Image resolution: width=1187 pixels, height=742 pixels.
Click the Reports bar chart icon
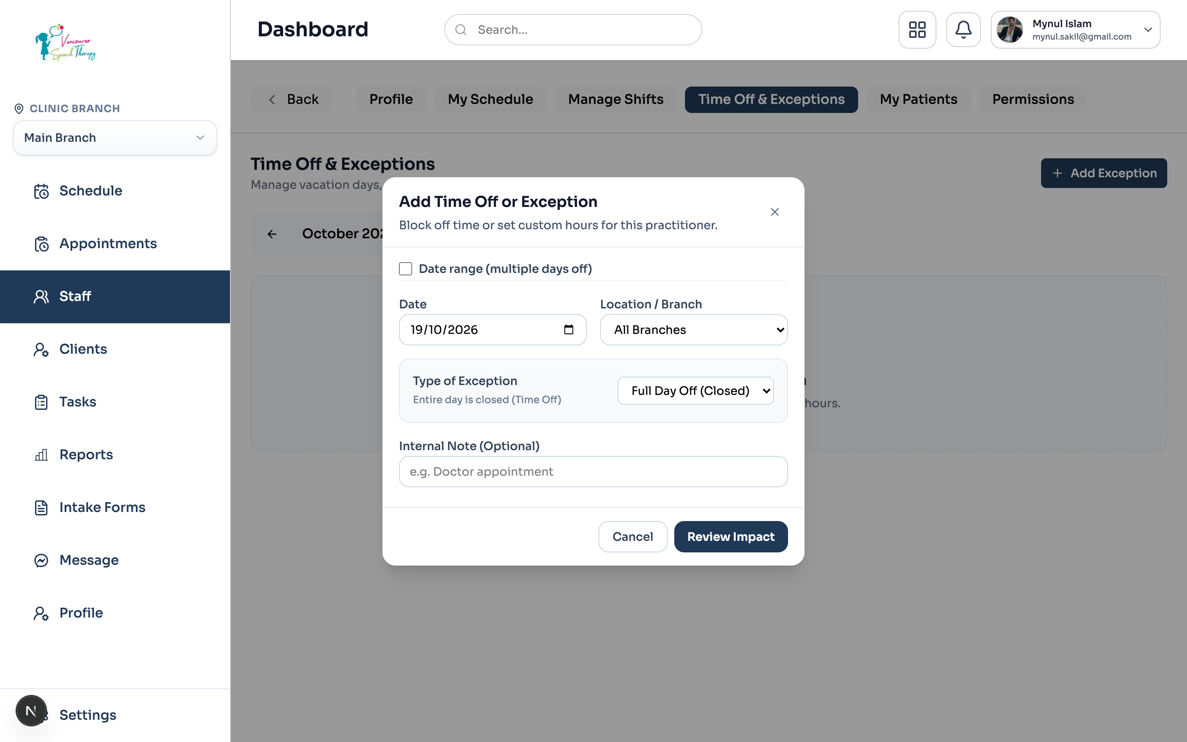(41, 455)
